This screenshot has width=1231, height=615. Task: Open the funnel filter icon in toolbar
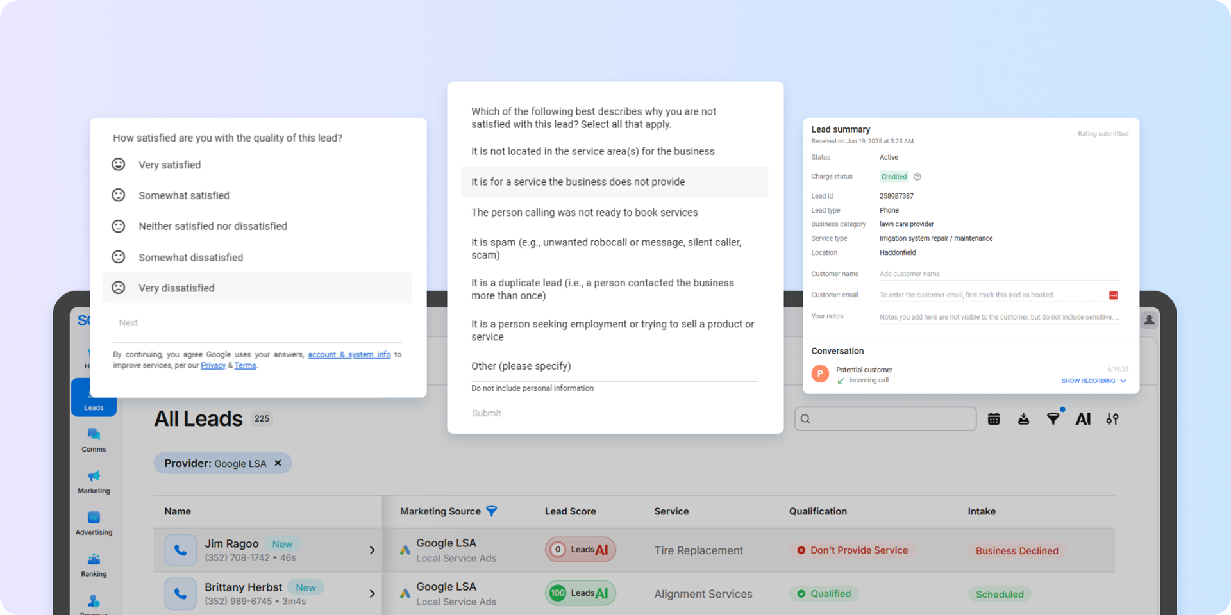1053,419
